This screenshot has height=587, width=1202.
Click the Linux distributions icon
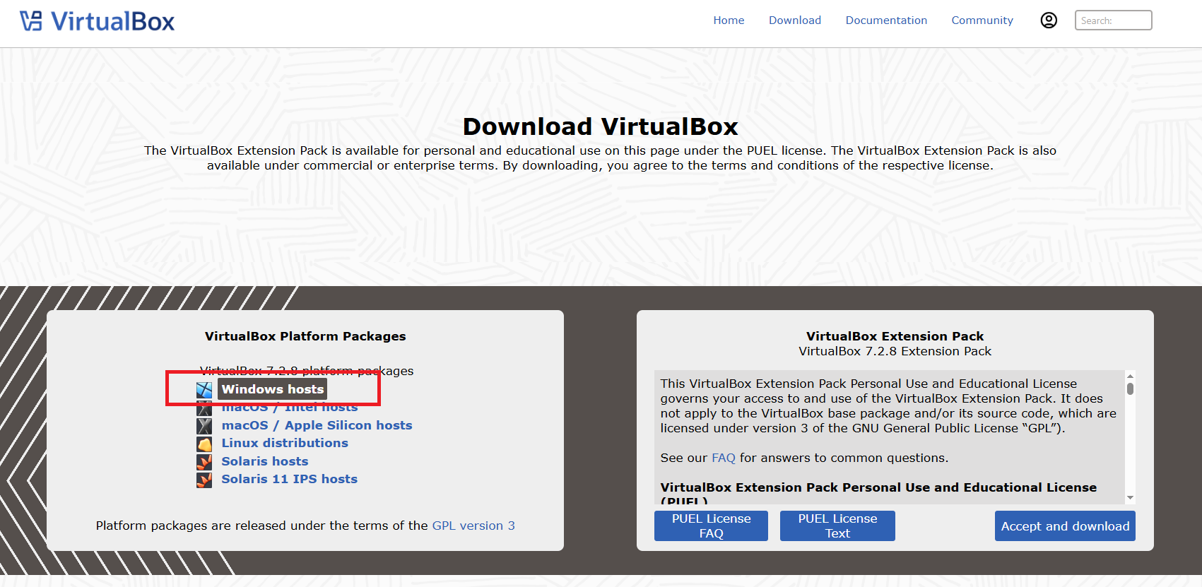204,444
